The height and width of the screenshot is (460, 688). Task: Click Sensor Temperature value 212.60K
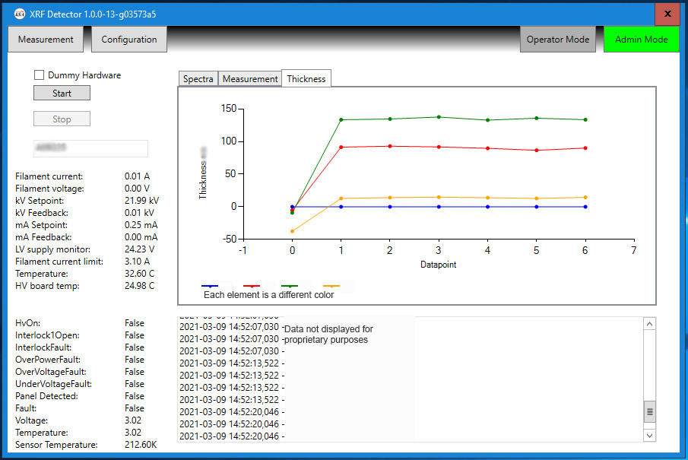pyautogui.click(x=141, y=445)
